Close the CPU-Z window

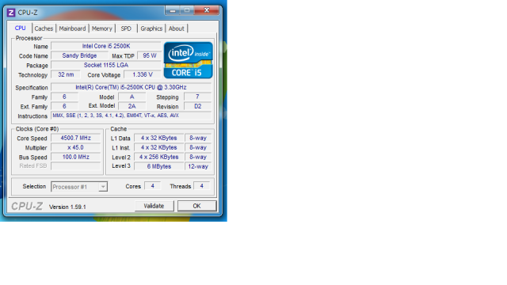pyautogui.click(x=207, y=10)
